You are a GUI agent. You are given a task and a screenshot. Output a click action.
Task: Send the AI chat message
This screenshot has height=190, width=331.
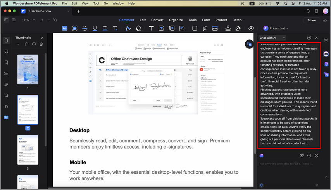tap(316, 185)
